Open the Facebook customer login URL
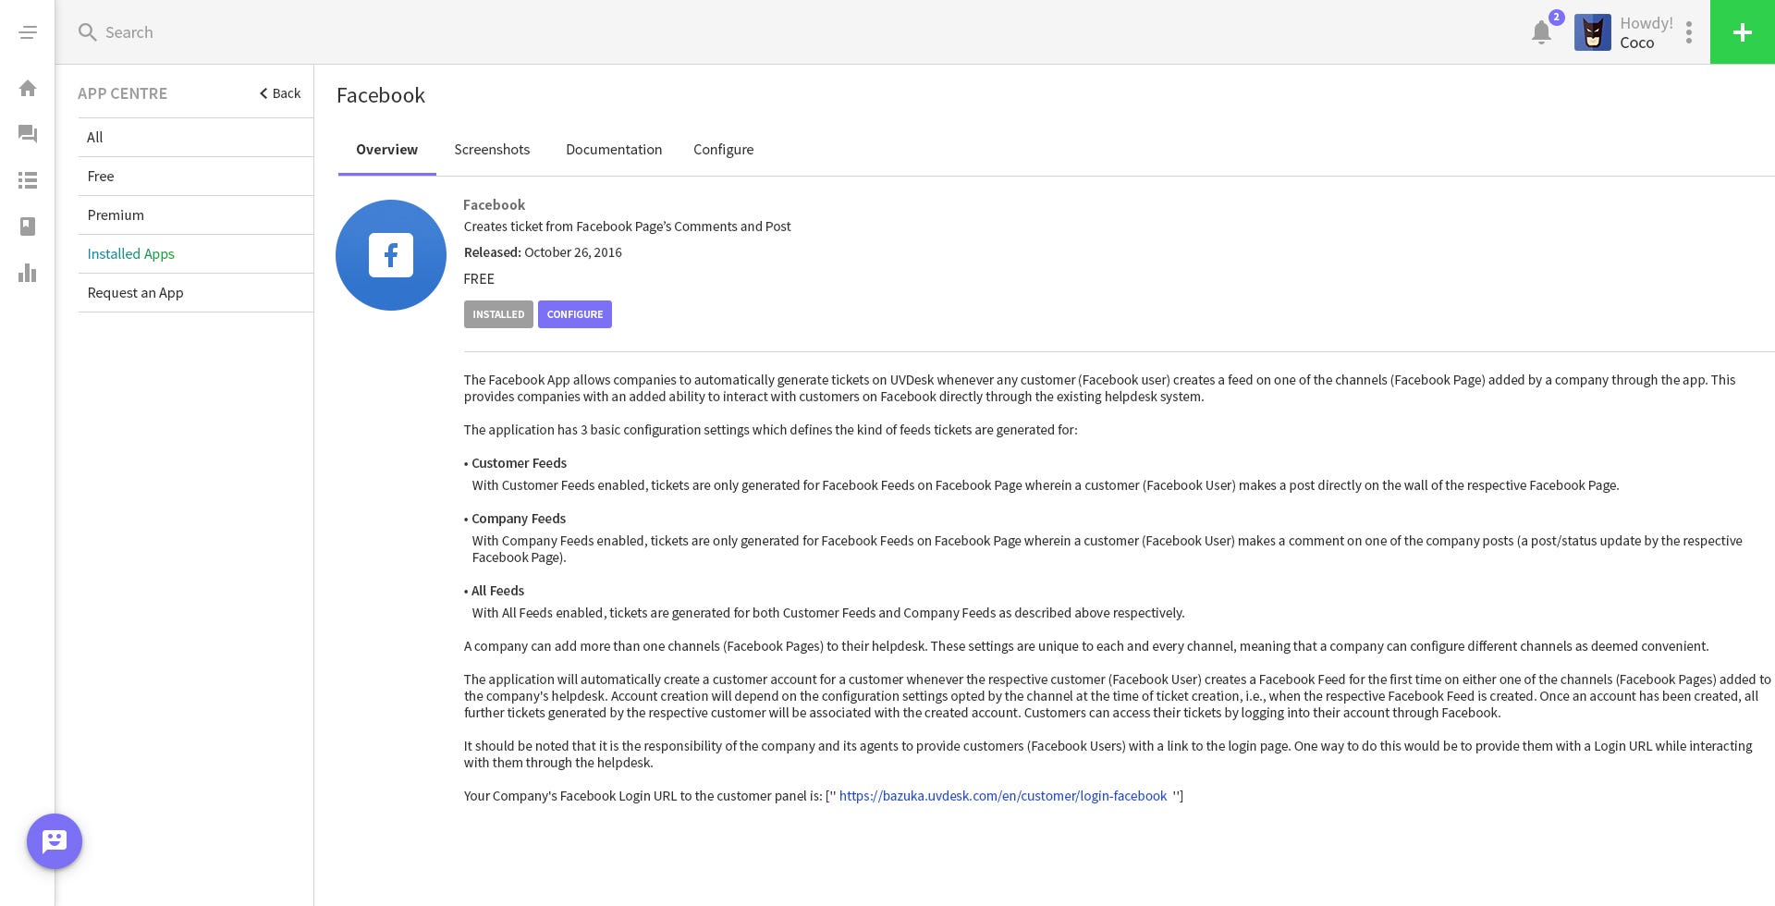The height and width of the screenshot is (906, 1775). tap(1003, 796)
